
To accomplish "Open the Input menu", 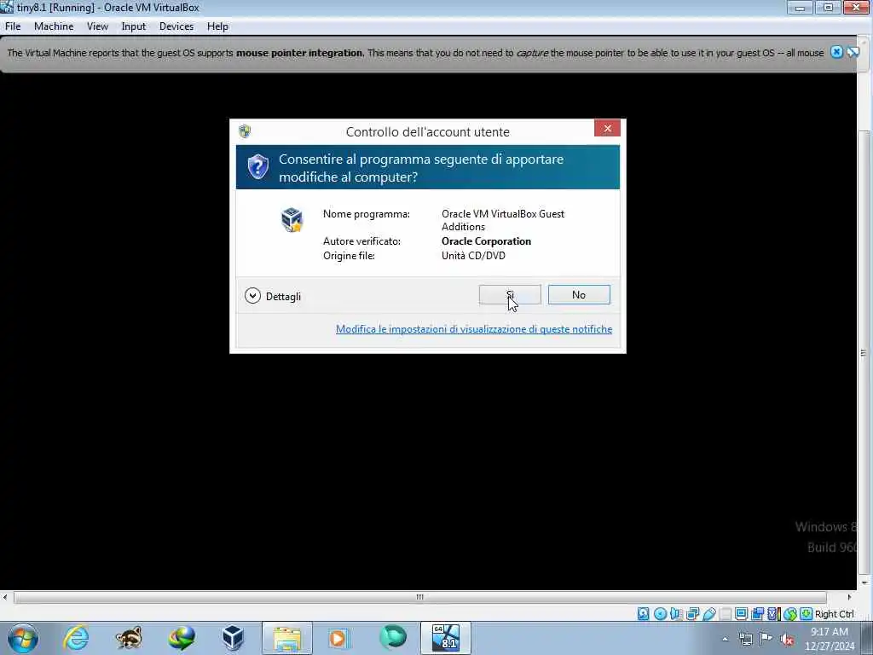I will [134, 26].
